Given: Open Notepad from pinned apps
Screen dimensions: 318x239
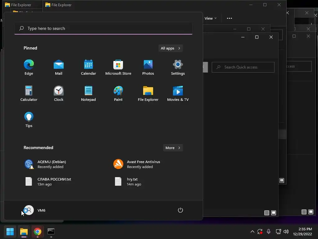Looking at the screenshot, I should pos(89,93).
